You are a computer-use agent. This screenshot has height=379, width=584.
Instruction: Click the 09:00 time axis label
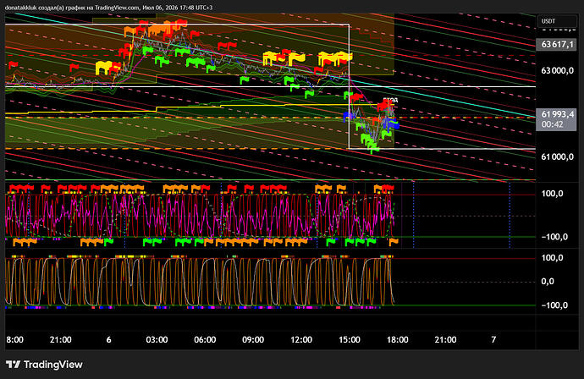[253, 339]
